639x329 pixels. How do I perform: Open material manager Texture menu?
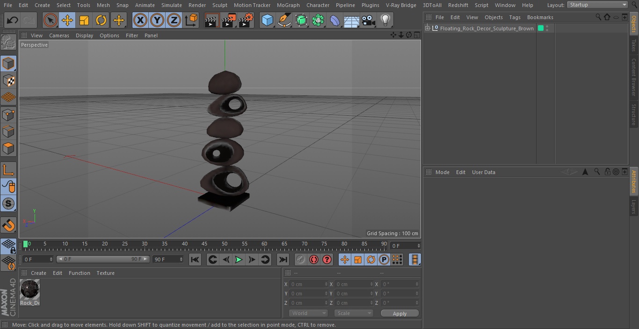pyautogui.click(x=105, y=273)
